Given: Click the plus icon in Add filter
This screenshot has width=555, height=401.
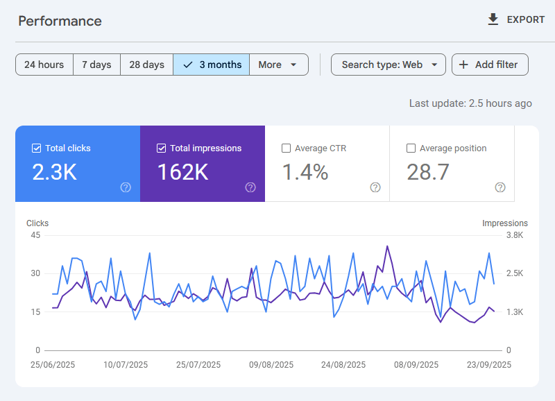Looking at the screenshot, I should point(464,65).
